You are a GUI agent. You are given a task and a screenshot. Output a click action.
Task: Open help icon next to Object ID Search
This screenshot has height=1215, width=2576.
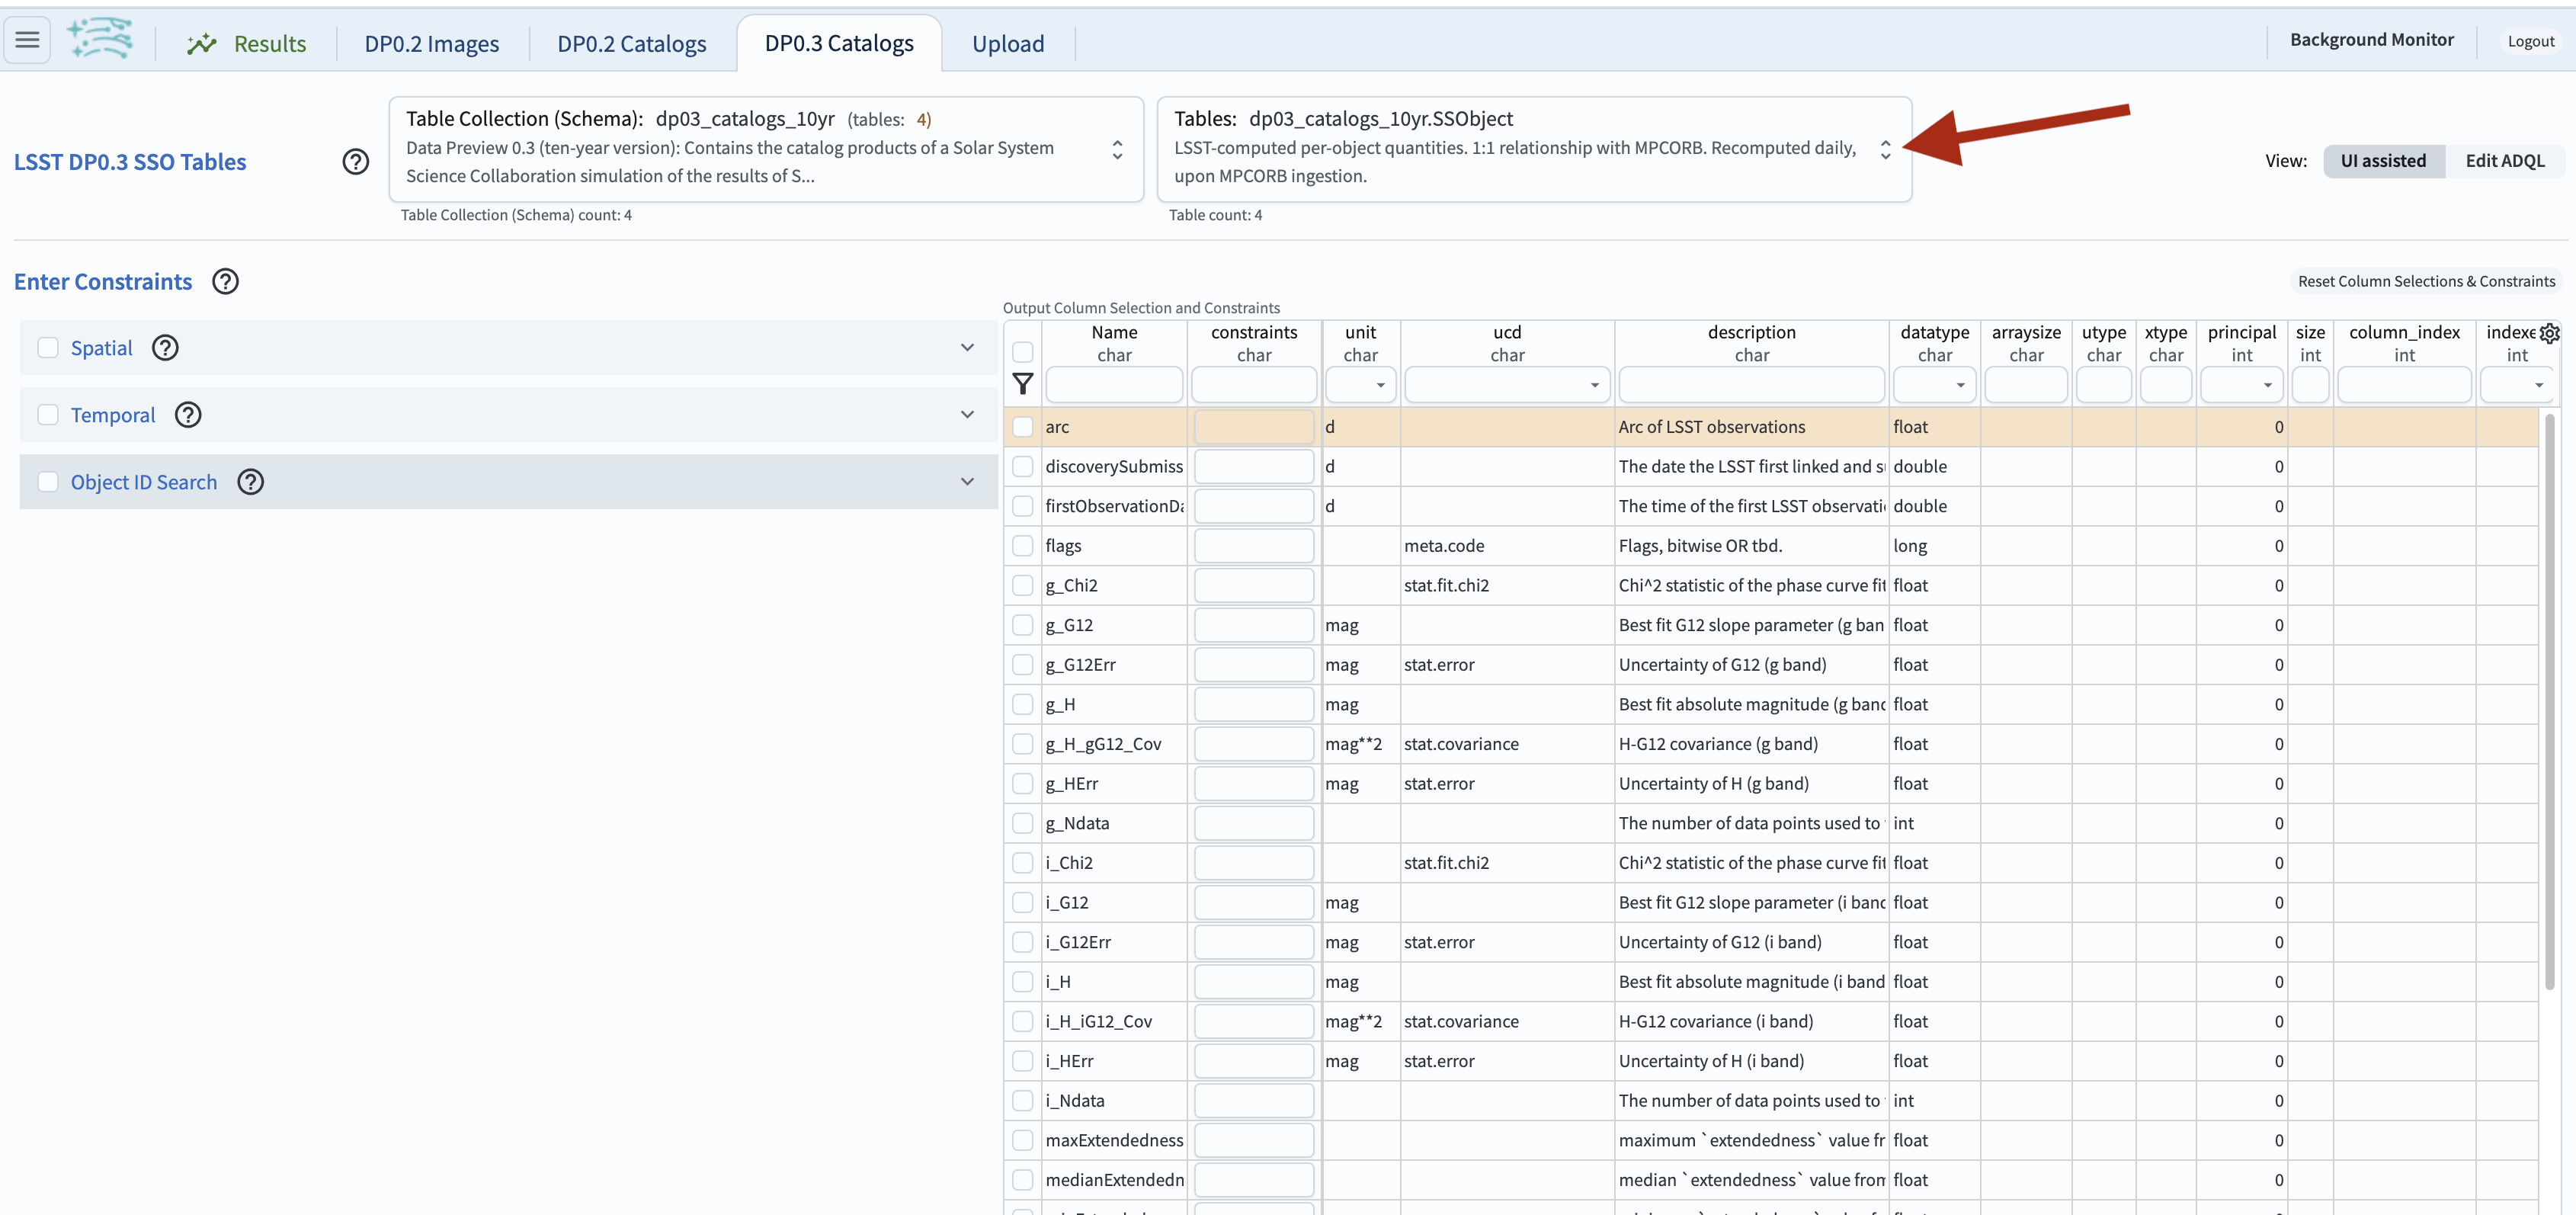tap(251, 481)
